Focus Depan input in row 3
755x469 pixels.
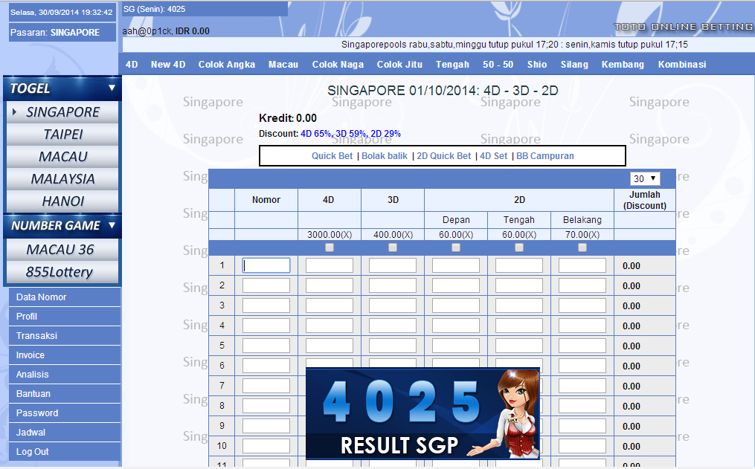(x=455, y=305)
